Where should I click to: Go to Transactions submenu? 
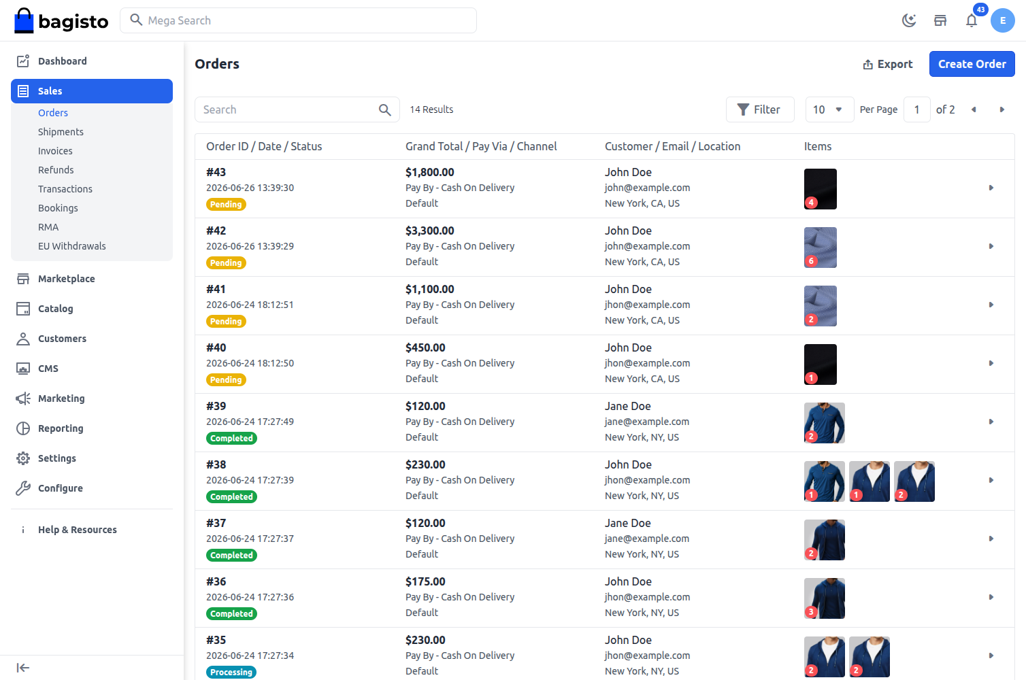(65, 189)
